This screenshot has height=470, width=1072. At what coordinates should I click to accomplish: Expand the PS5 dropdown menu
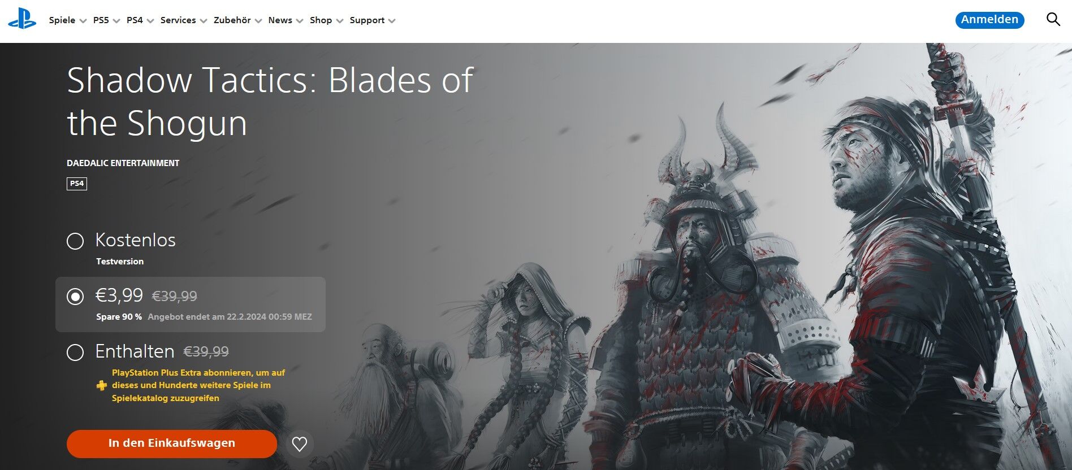click(x=106, y=20)
